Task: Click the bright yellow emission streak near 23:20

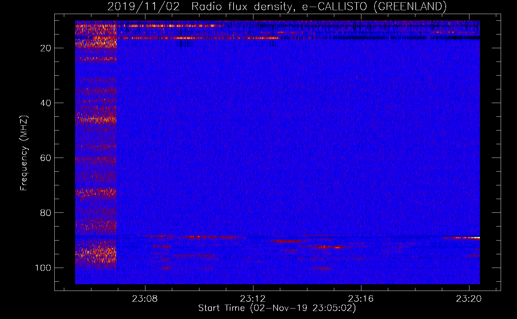Action: (462, 238)
